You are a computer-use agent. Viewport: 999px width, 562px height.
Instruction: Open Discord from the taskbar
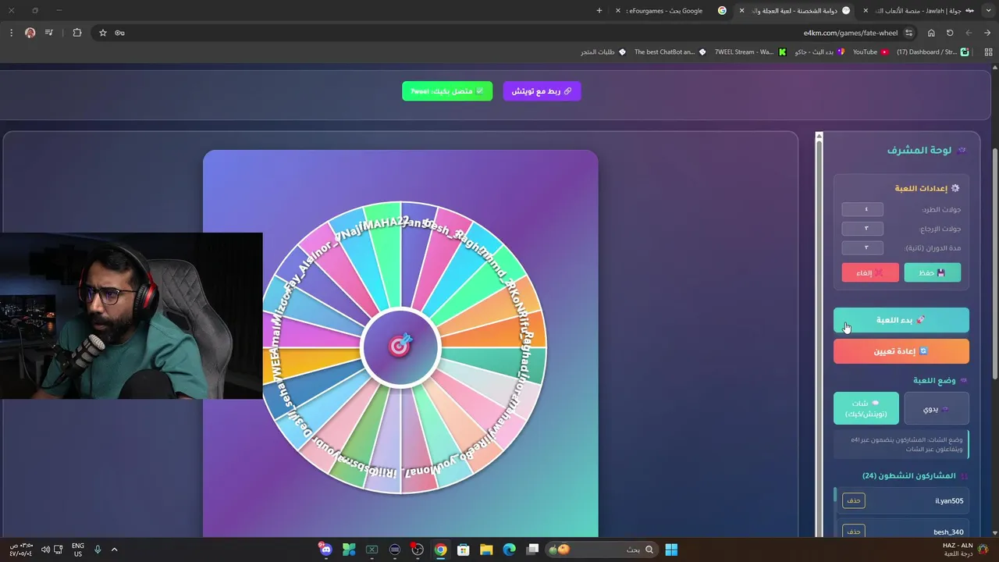tap(325, 550)
